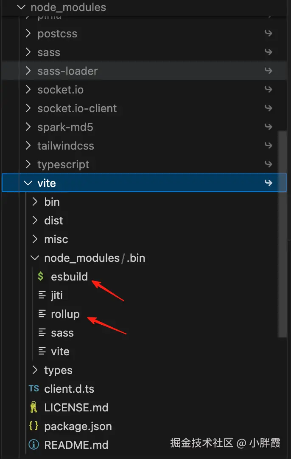
Task: Select the spark-md5 folder
Action: [65, 127]
